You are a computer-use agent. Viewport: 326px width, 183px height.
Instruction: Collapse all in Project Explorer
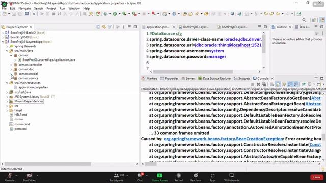98,27
